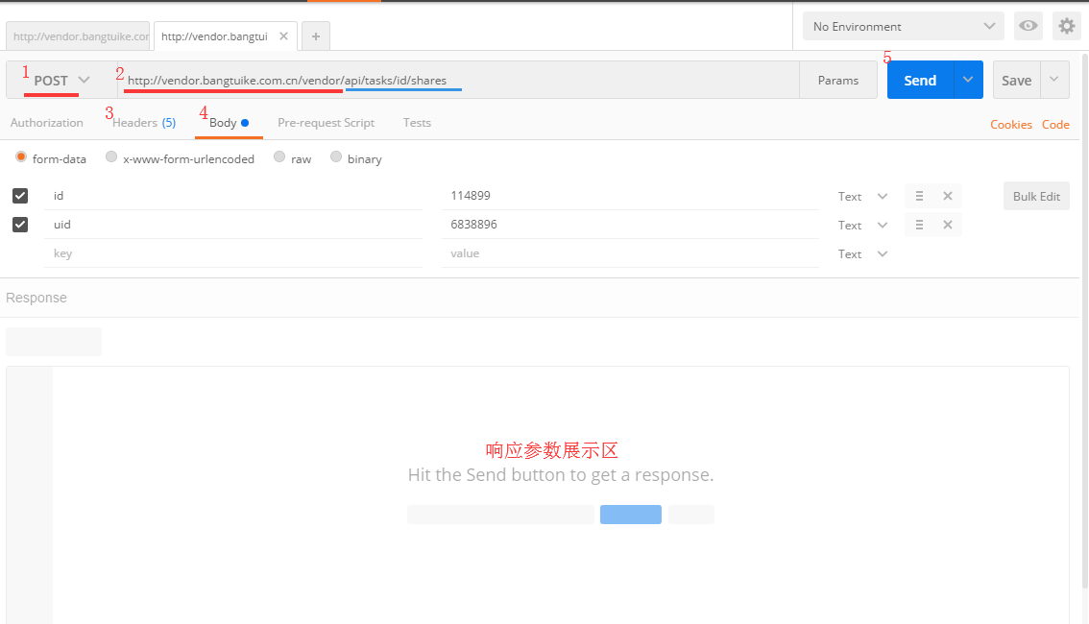Click the Params button

(x=838, y=80)
